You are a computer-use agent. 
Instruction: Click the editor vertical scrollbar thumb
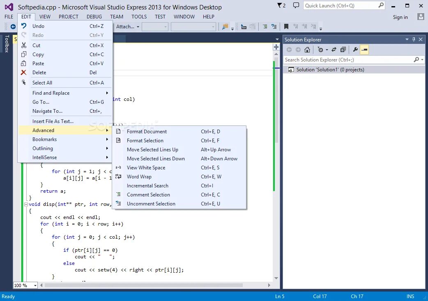point(276,101)
